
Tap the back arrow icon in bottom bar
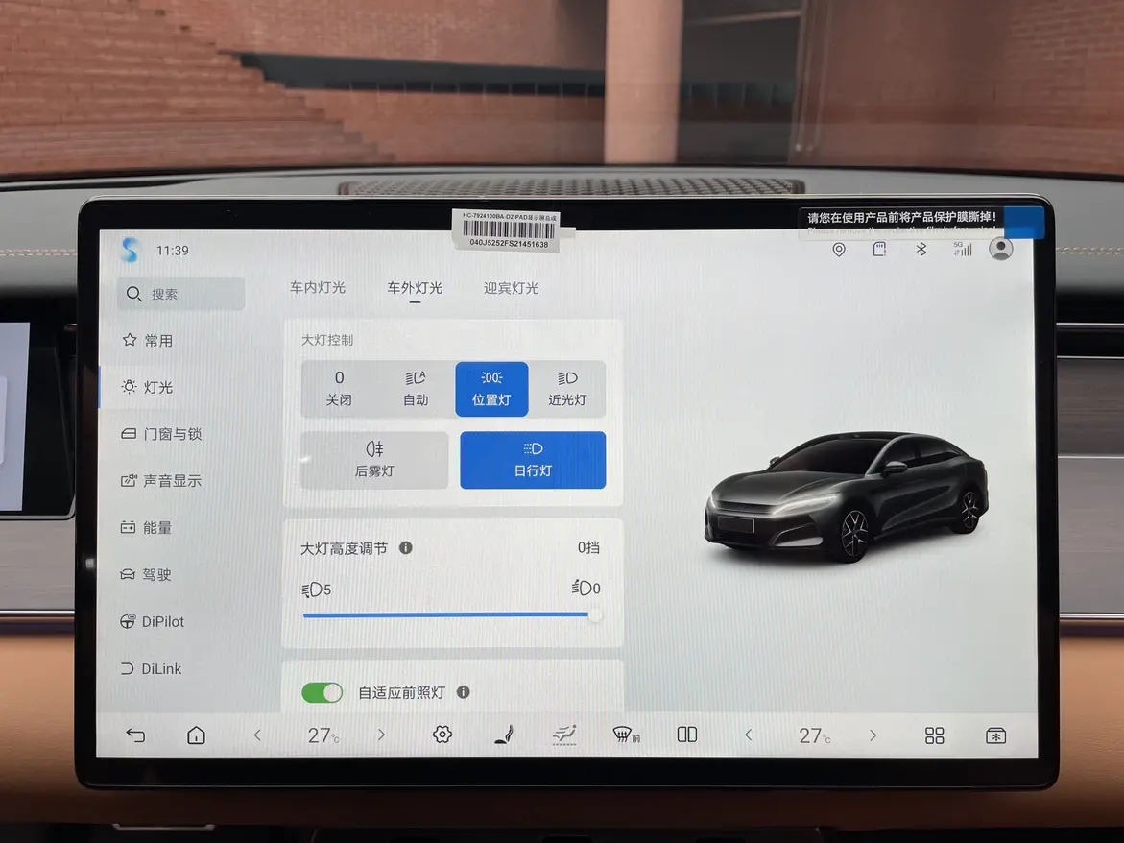(135, 735)
